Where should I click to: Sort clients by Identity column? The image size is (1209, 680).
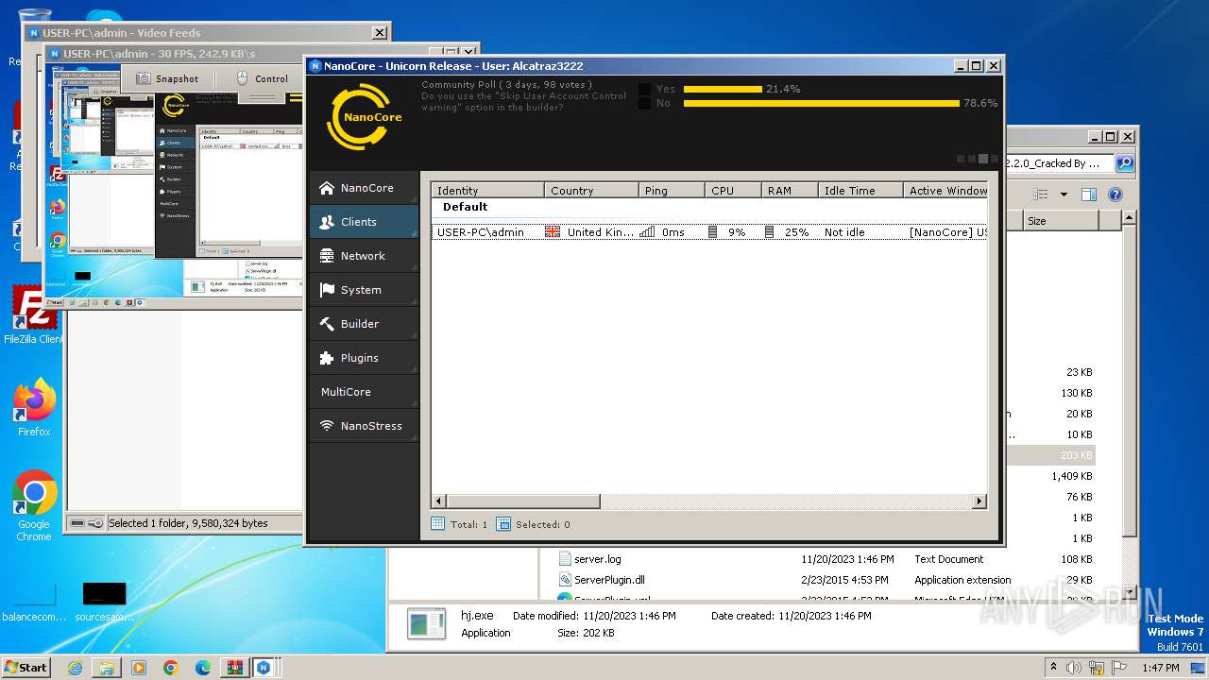(487, 191)
